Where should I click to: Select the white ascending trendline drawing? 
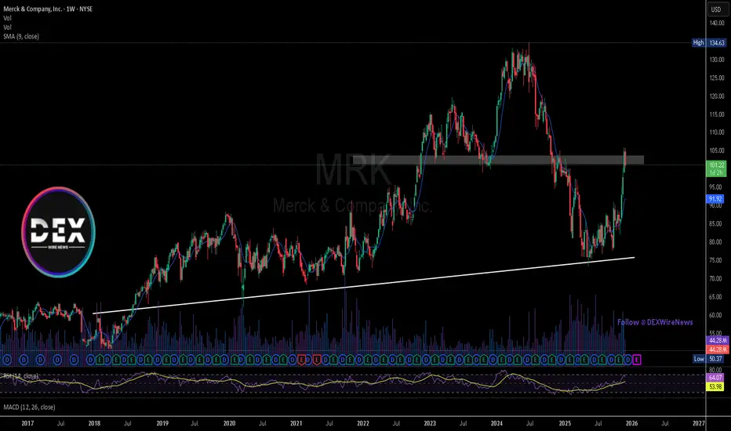364,285
